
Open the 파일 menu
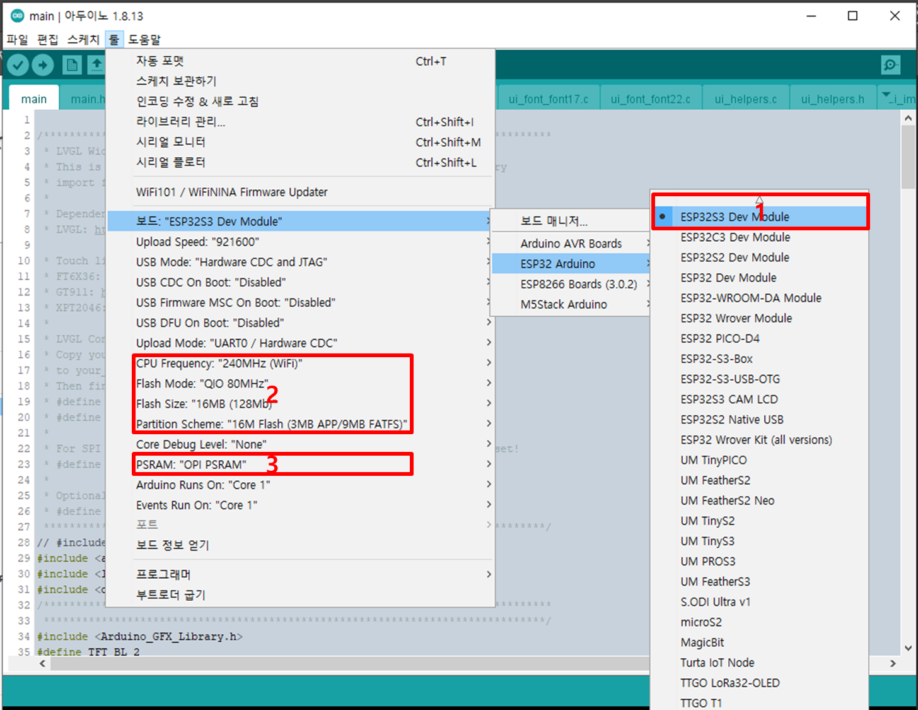(17, 40)
